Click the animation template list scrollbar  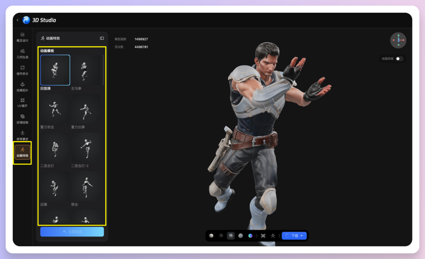103,70
